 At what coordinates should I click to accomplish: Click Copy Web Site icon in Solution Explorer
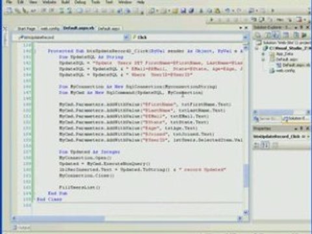point(296,35)
